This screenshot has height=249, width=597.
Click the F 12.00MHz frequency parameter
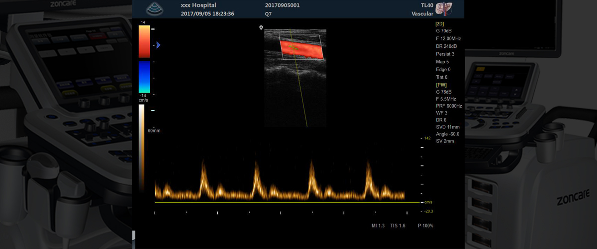click(448, 38)
